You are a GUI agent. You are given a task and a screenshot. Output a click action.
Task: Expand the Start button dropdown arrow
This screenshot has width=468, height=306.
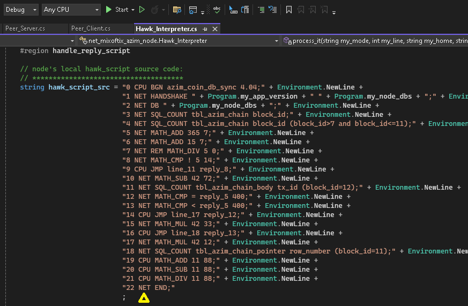(133, 10)
